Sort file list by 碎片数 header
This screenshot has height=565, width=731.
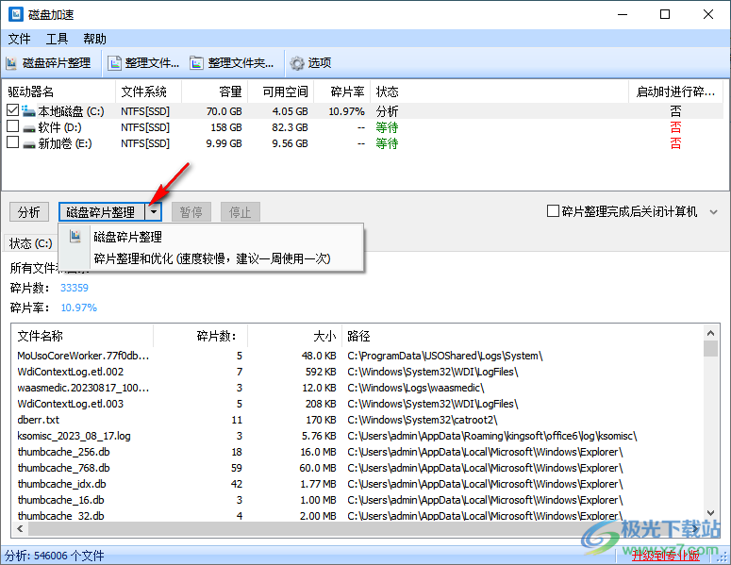(201, 336)
